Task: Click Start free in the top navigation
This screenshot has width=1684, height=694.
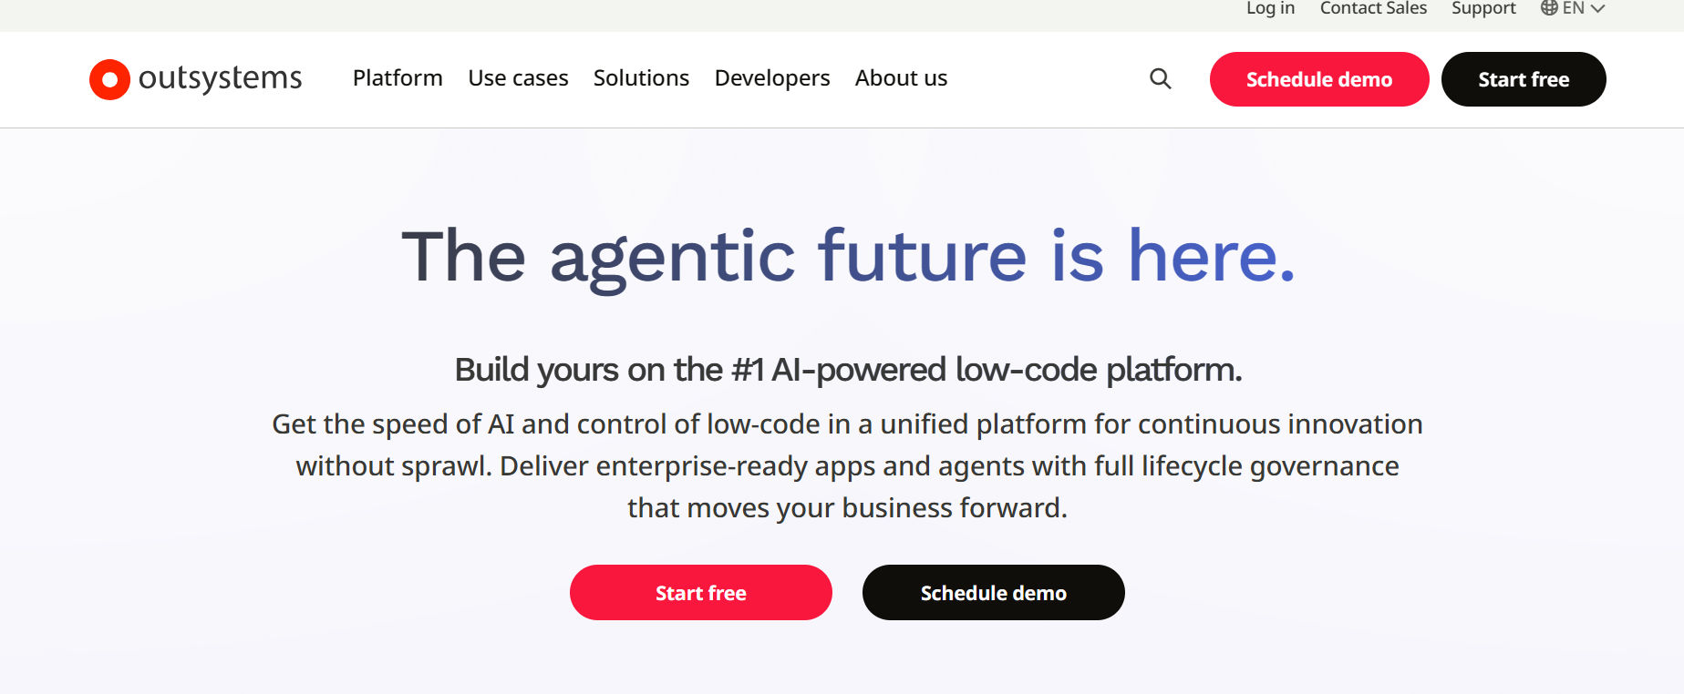Action: point(1523,79)
